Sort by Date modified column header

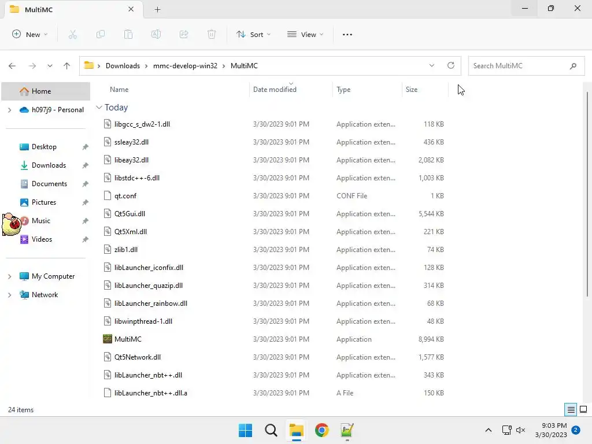(275, 90)
